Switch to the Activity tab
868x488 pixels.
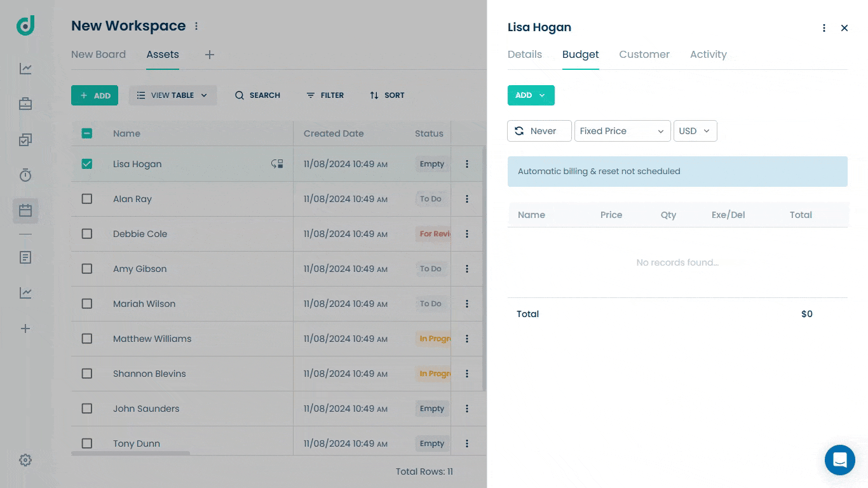(708, 55)
